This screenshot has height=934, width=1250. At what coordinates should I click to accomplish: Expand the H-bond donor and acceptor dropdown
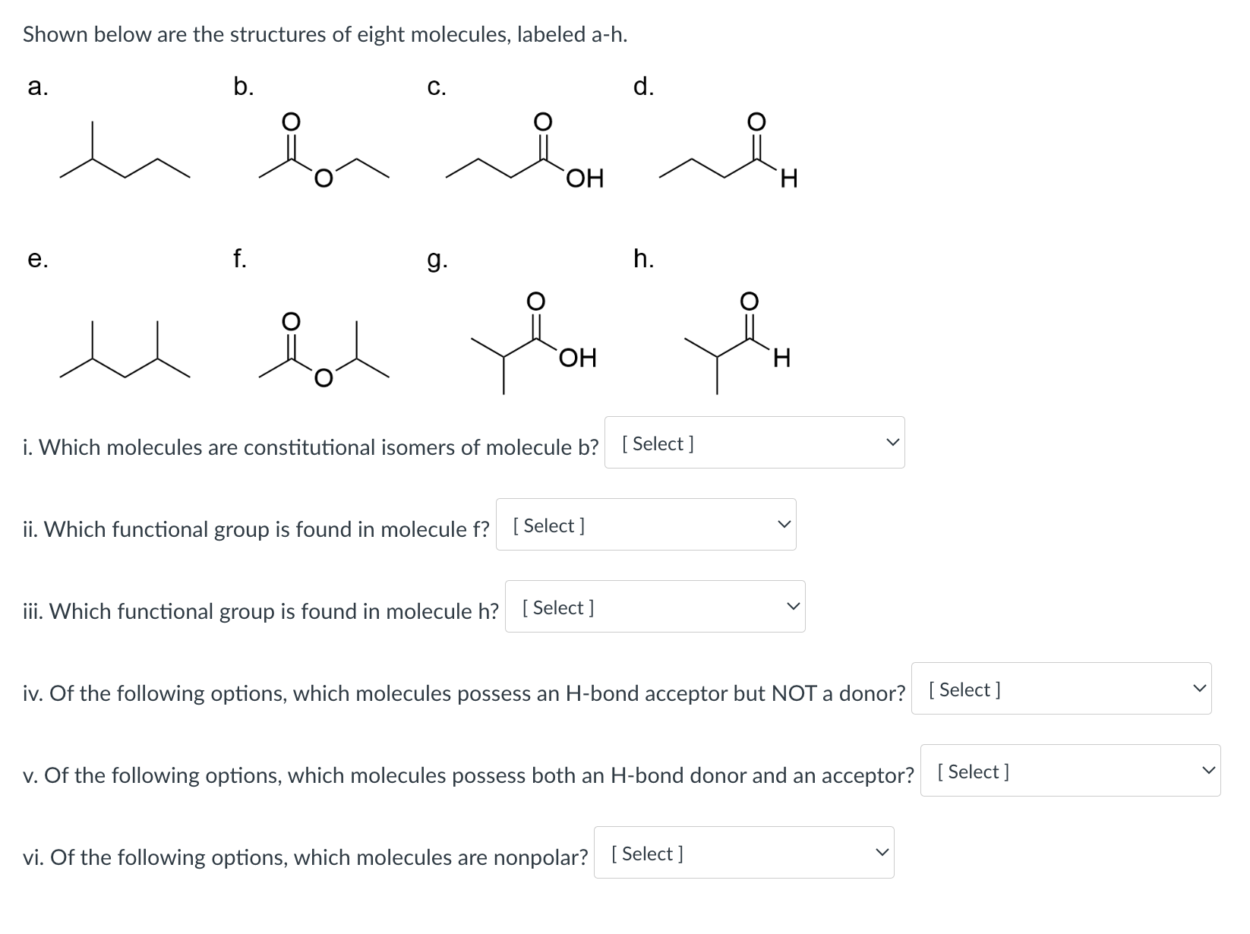click(1071, 771)
